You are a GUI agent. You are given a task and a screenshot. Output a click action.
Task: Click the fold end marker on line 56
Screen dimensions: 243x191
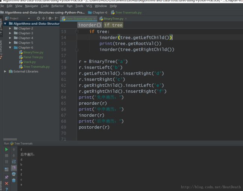[77, 50]
